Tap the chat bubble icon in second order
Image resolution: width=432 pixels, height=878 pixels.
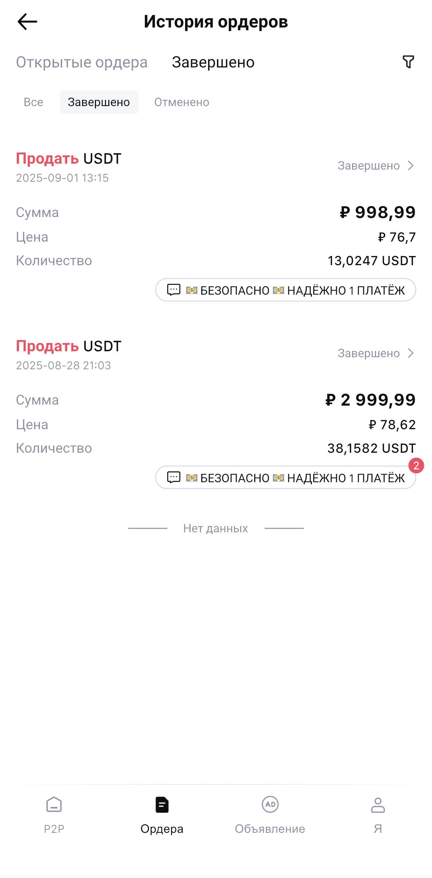click(173, 477)
